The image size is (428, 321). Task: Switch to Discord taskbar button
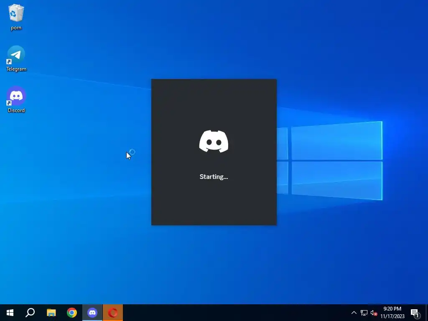point(92,313)
